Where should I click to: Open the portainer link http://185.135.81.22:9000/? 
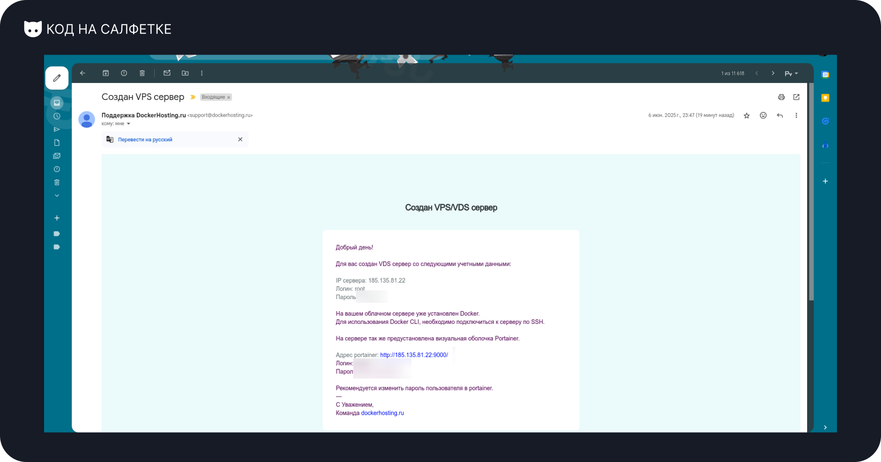click(414, 355)
